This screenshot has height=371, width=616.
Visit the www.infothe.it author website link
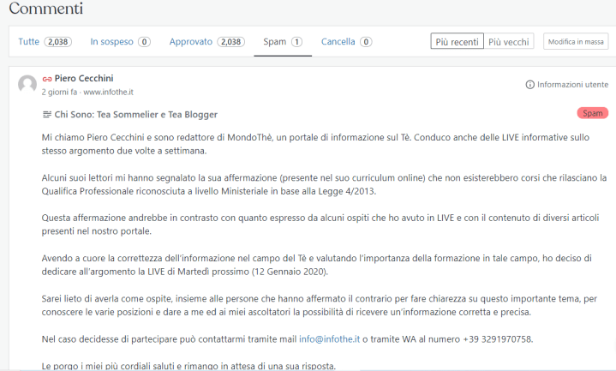[108, 92]
